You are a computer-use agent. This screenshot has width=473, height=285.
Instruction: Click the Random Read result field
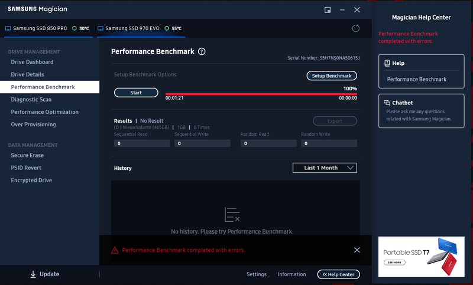click(268, 143)
